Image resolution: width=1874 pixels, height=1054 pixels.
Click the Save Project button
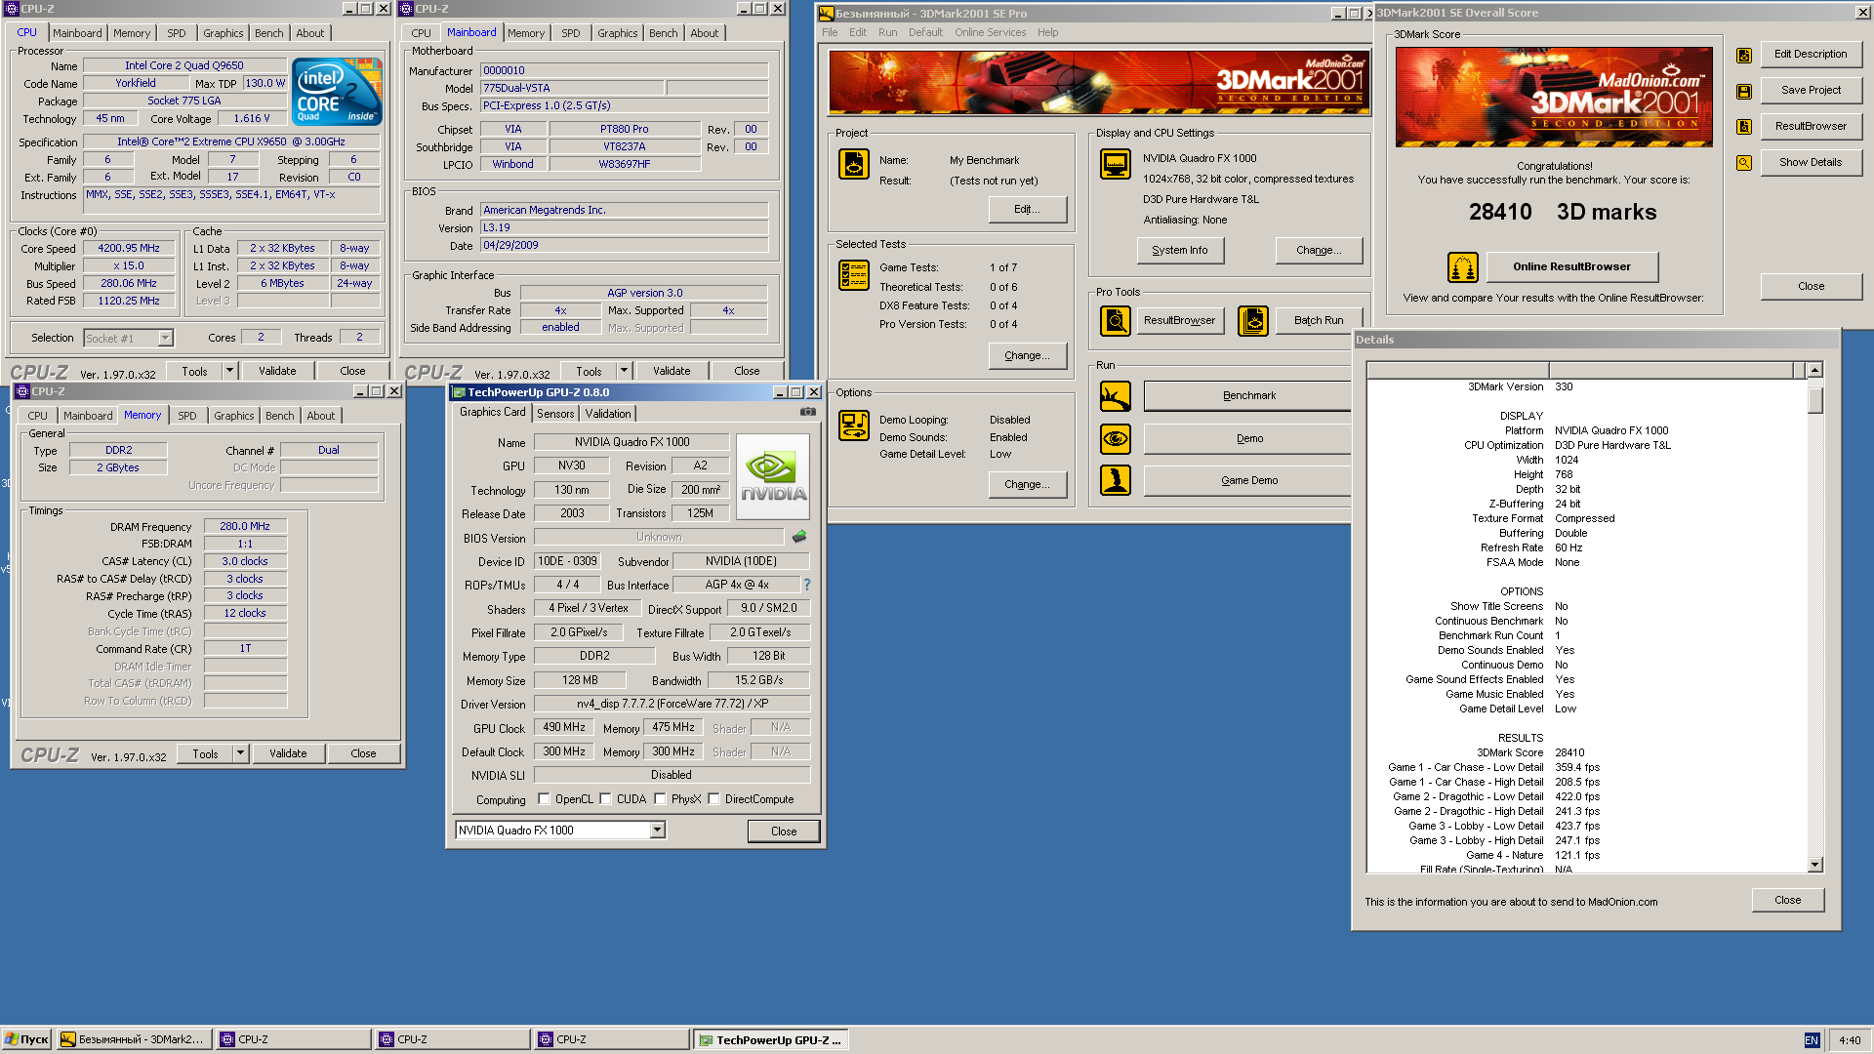(x=1811, y=91)
